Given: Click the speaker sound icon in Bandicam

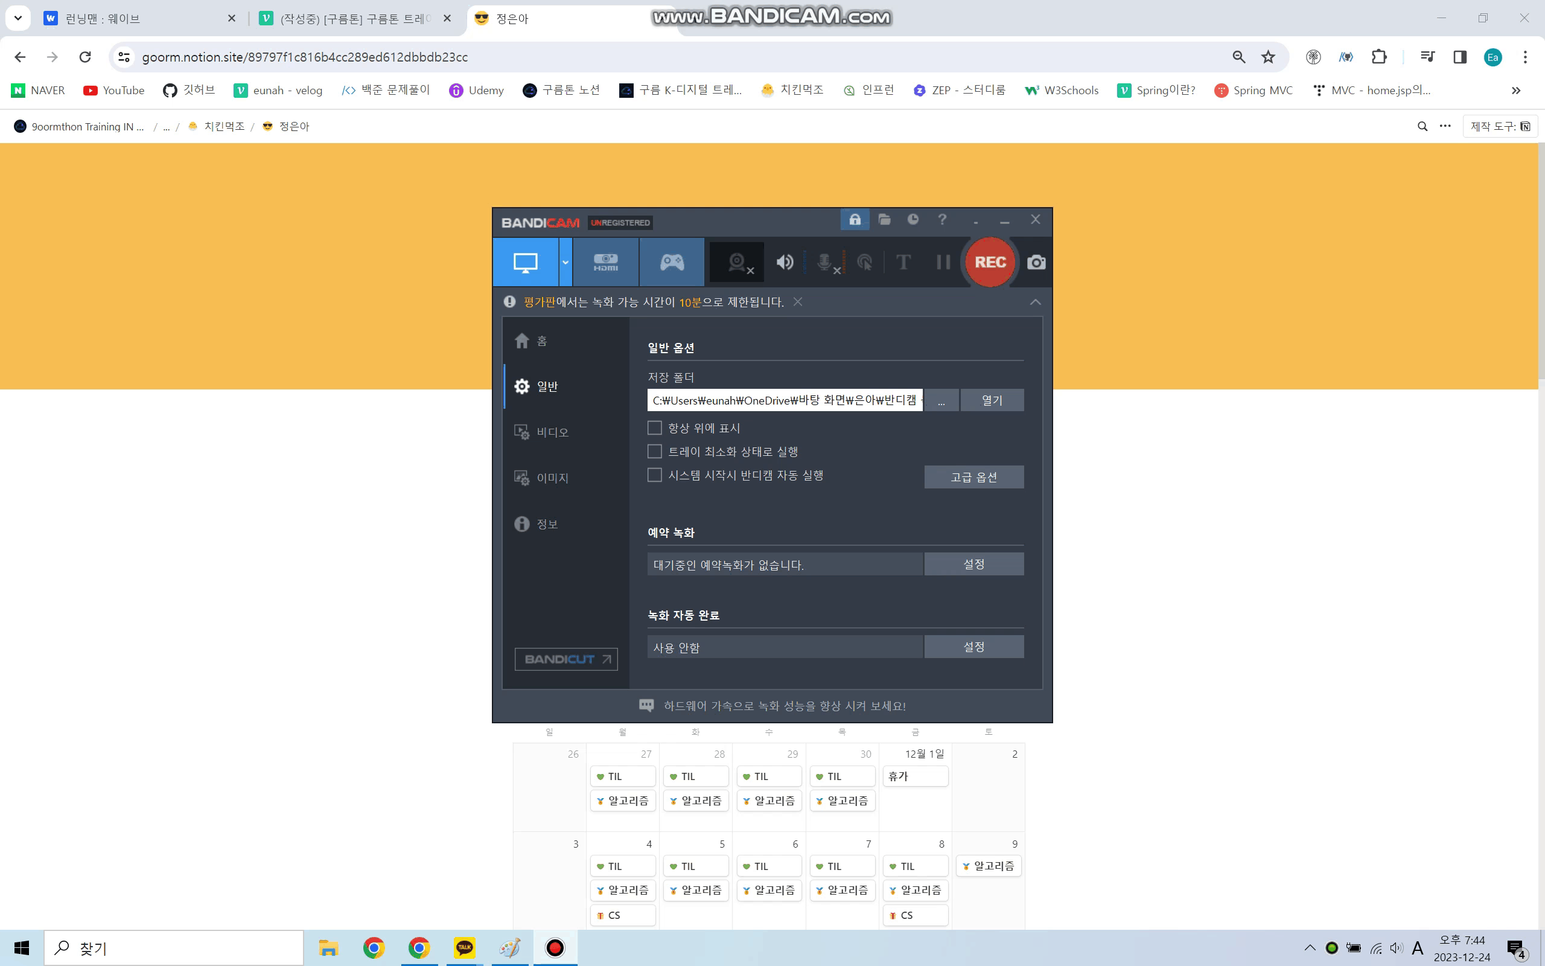Looking at the screenshot, I should [x=785, y=262].
